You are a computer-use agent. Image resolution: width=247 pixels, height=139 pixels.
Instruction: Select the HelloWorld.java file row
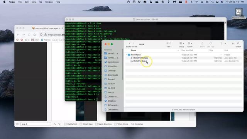(184, 61)
